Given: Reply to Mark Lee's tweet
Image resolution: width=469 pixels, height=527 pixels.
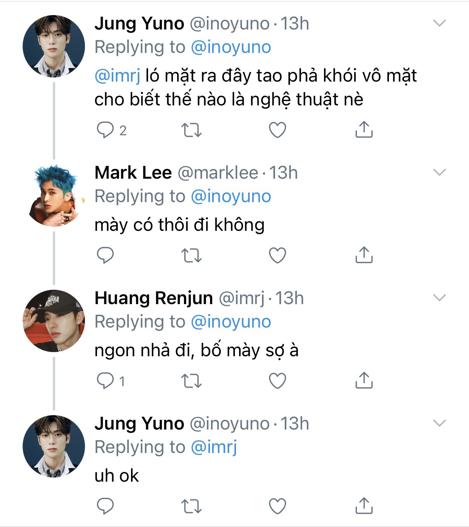Looking at the screenshot, I should 105,255.
